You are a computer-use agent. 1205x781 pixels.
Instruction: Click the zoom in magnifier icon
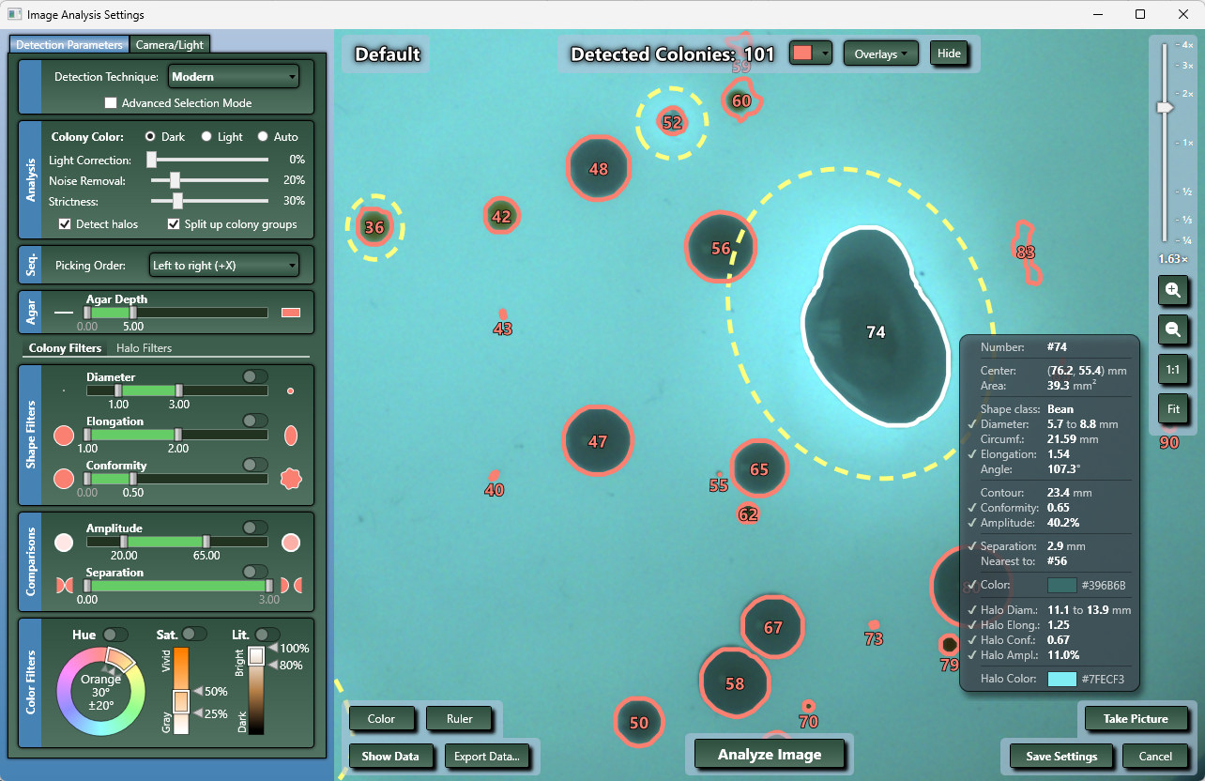click(1172, 291)
